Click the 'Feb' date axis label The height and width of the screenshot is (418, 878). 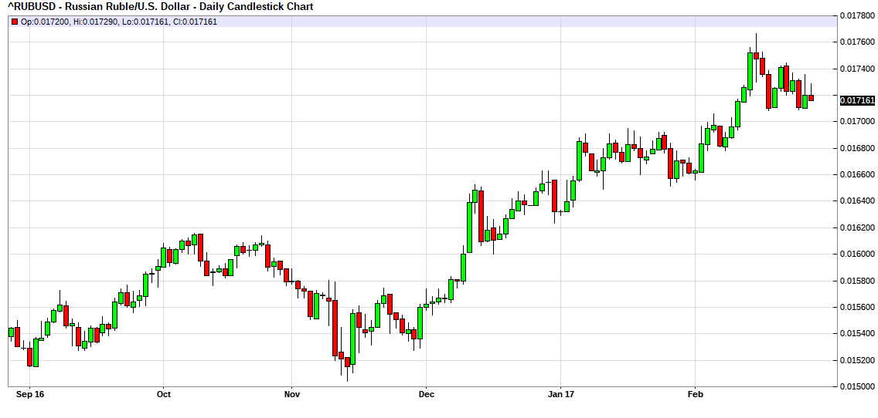tap(695, 395)
